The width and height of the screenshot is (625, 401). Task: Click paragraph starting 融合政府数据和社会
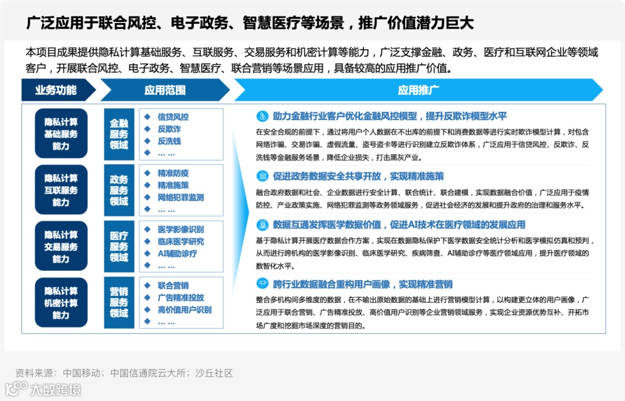pyautogui.click(x=422, y=199)
